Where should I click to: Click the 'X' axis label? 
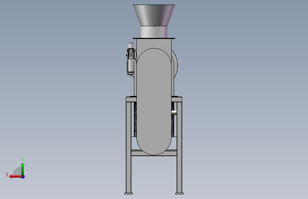[x=7, y=175]
